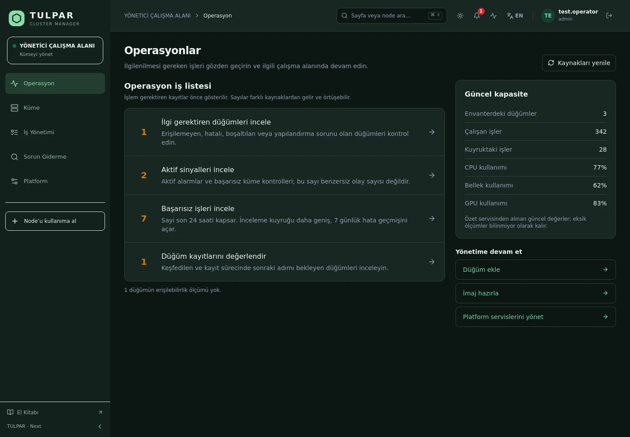
Task: Open Aktif sinyalleri incele row
Action: pos(284,175)
